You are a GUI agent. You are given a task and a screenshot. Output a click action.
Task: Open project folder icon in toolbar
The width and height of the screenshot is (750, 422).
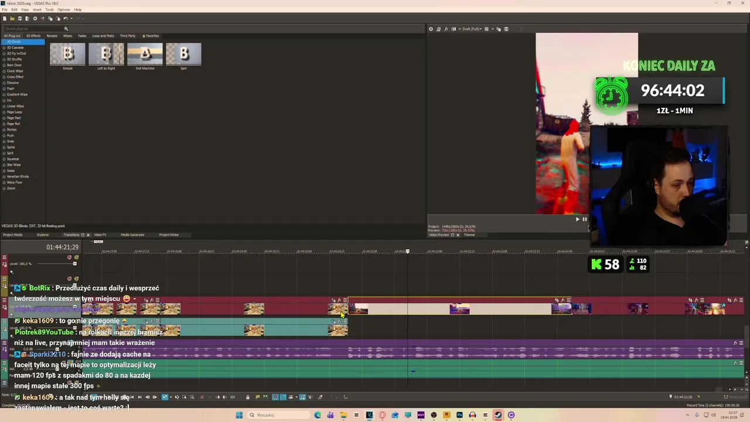click(x=12, y=18)
